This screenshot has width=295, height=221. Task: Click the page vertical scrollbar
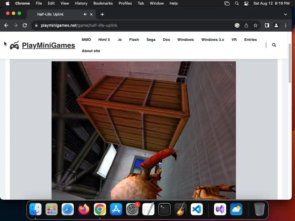coord(290,63)
